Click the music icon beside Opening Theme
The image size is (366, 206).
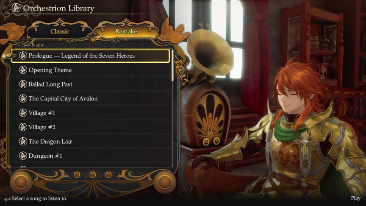[23, 70]
